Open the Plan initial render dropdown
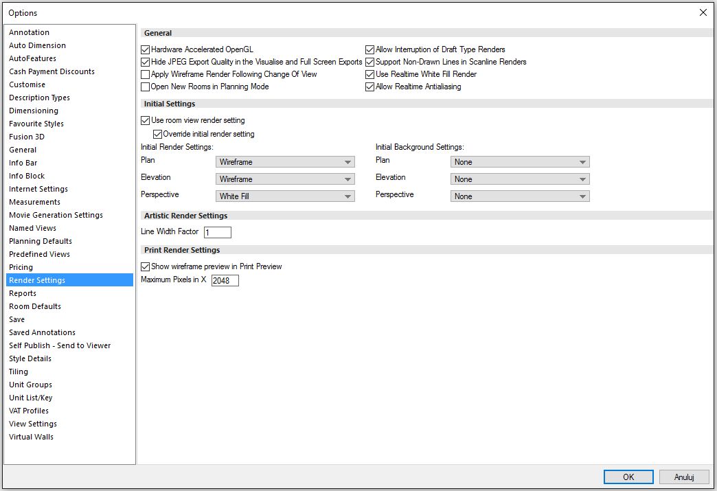The width and height of the screenshot is (717, 491). 285,162
